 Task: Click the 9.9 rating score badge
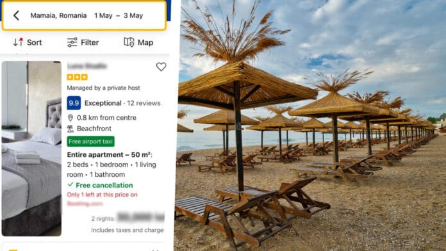[x=74, y=103]
